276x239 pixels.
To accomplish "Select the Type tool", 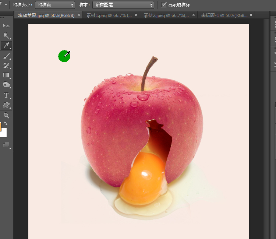I will tap(6, 95).
